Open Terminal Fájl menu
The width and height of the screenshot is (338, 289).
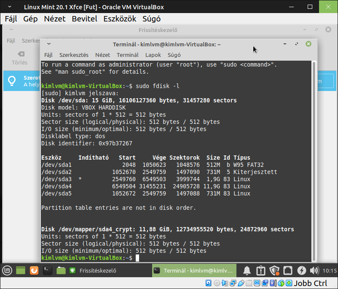pyautogui.click(x=48, y=55)
